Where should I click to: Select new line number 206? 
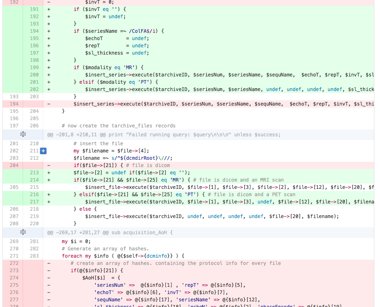[x=34, y=126]
